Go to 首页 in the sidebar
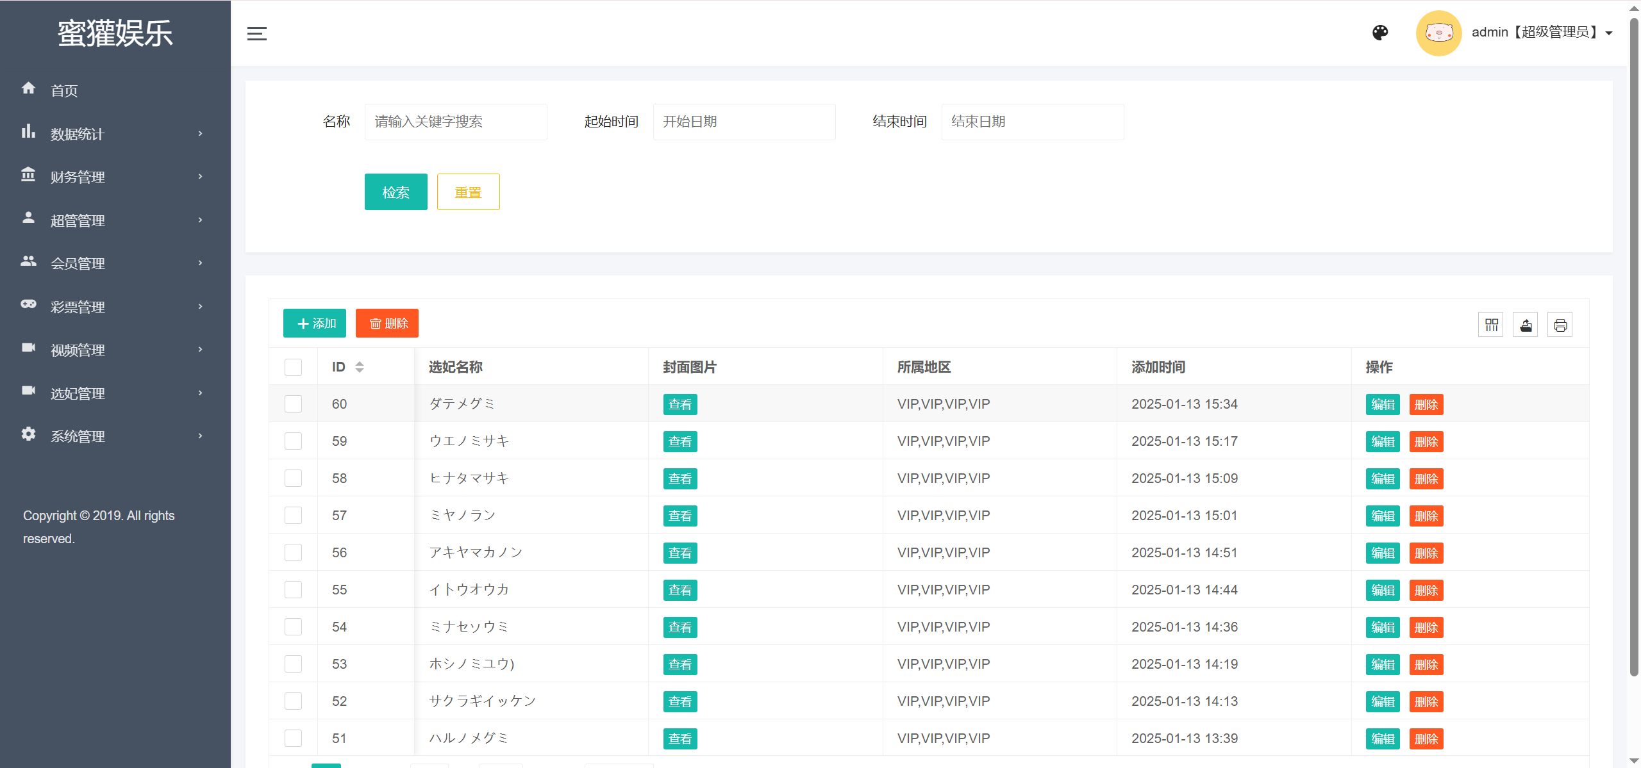Screen dimensions: 1641x768 (x=64, y=91)
